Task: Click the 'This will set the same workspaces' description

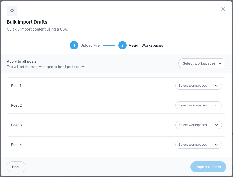Action: point(46,67)
